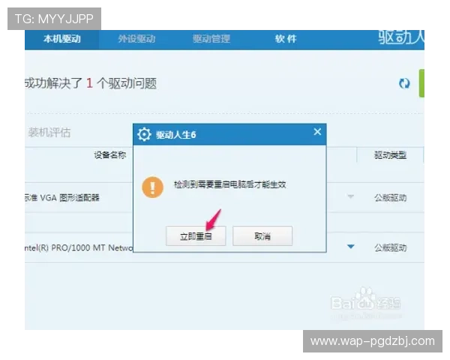This screenshot has height=360, width=450.
Task: Switch to the 本机驱动 tab
Action: [62, 39]
